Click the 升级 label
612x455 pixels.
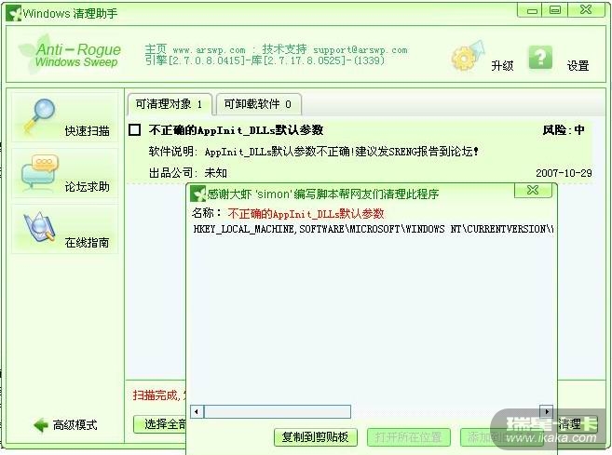[x=502, y=66]
